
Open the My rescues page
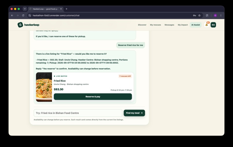tap(156, 25)
